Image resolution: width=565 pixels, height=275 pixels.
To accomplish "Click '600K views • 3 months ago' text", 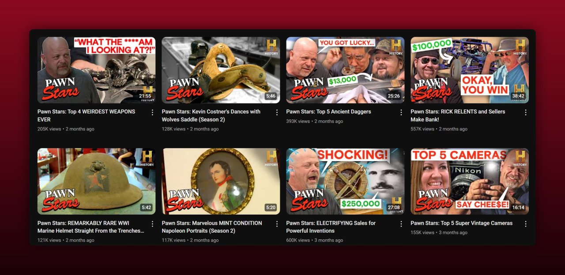I will (315, 240).
